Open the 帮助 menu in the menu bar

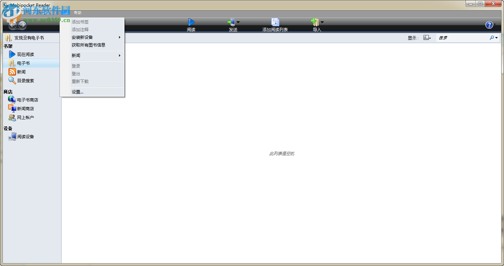pos(78,13)
